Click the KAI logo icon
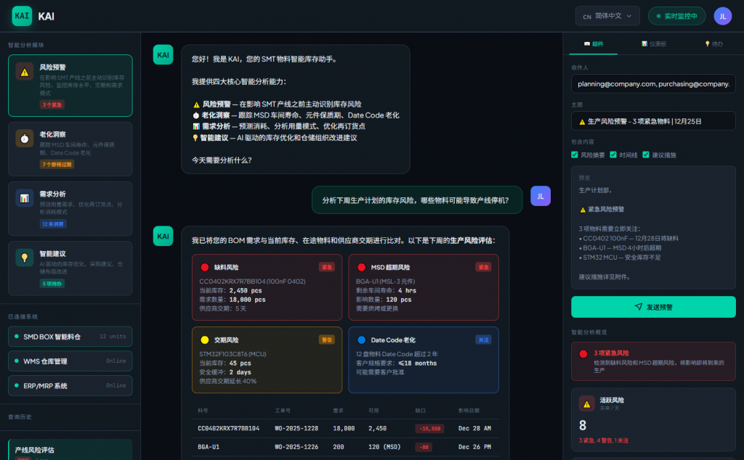The width and height of the screenshot is (744, 460). pyautogui.click(x=21, y=15)
